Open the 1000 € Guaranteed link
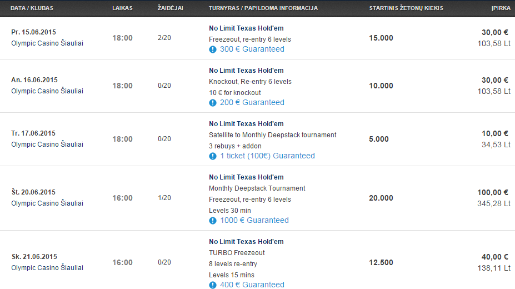Screen dimensions: 515x289 [254, 220]
